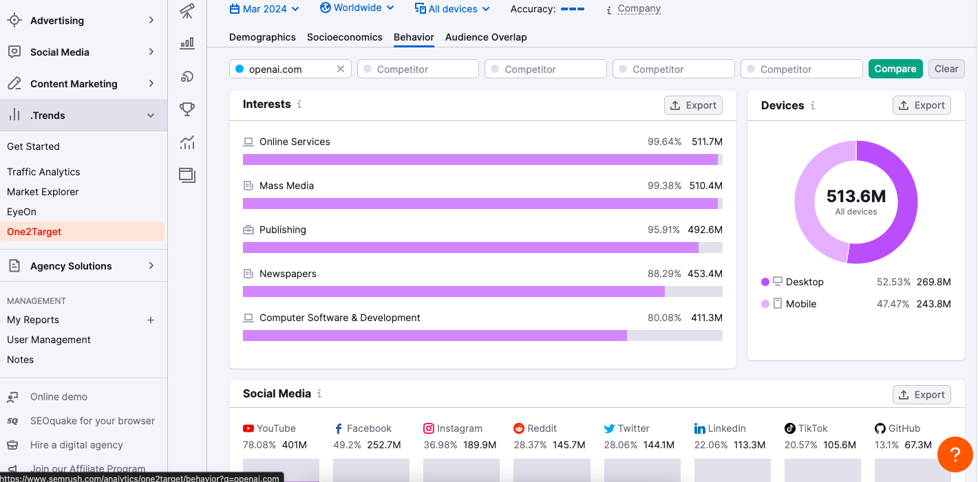This screenshot has height=482, width=978.
Task: Remove openai.com using the X icon
Action: tap(340, 69)
